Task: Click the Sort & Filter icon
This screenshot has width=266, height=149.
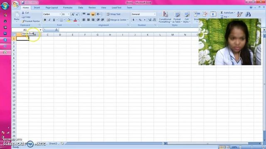Action: click(x=239, y=14)
